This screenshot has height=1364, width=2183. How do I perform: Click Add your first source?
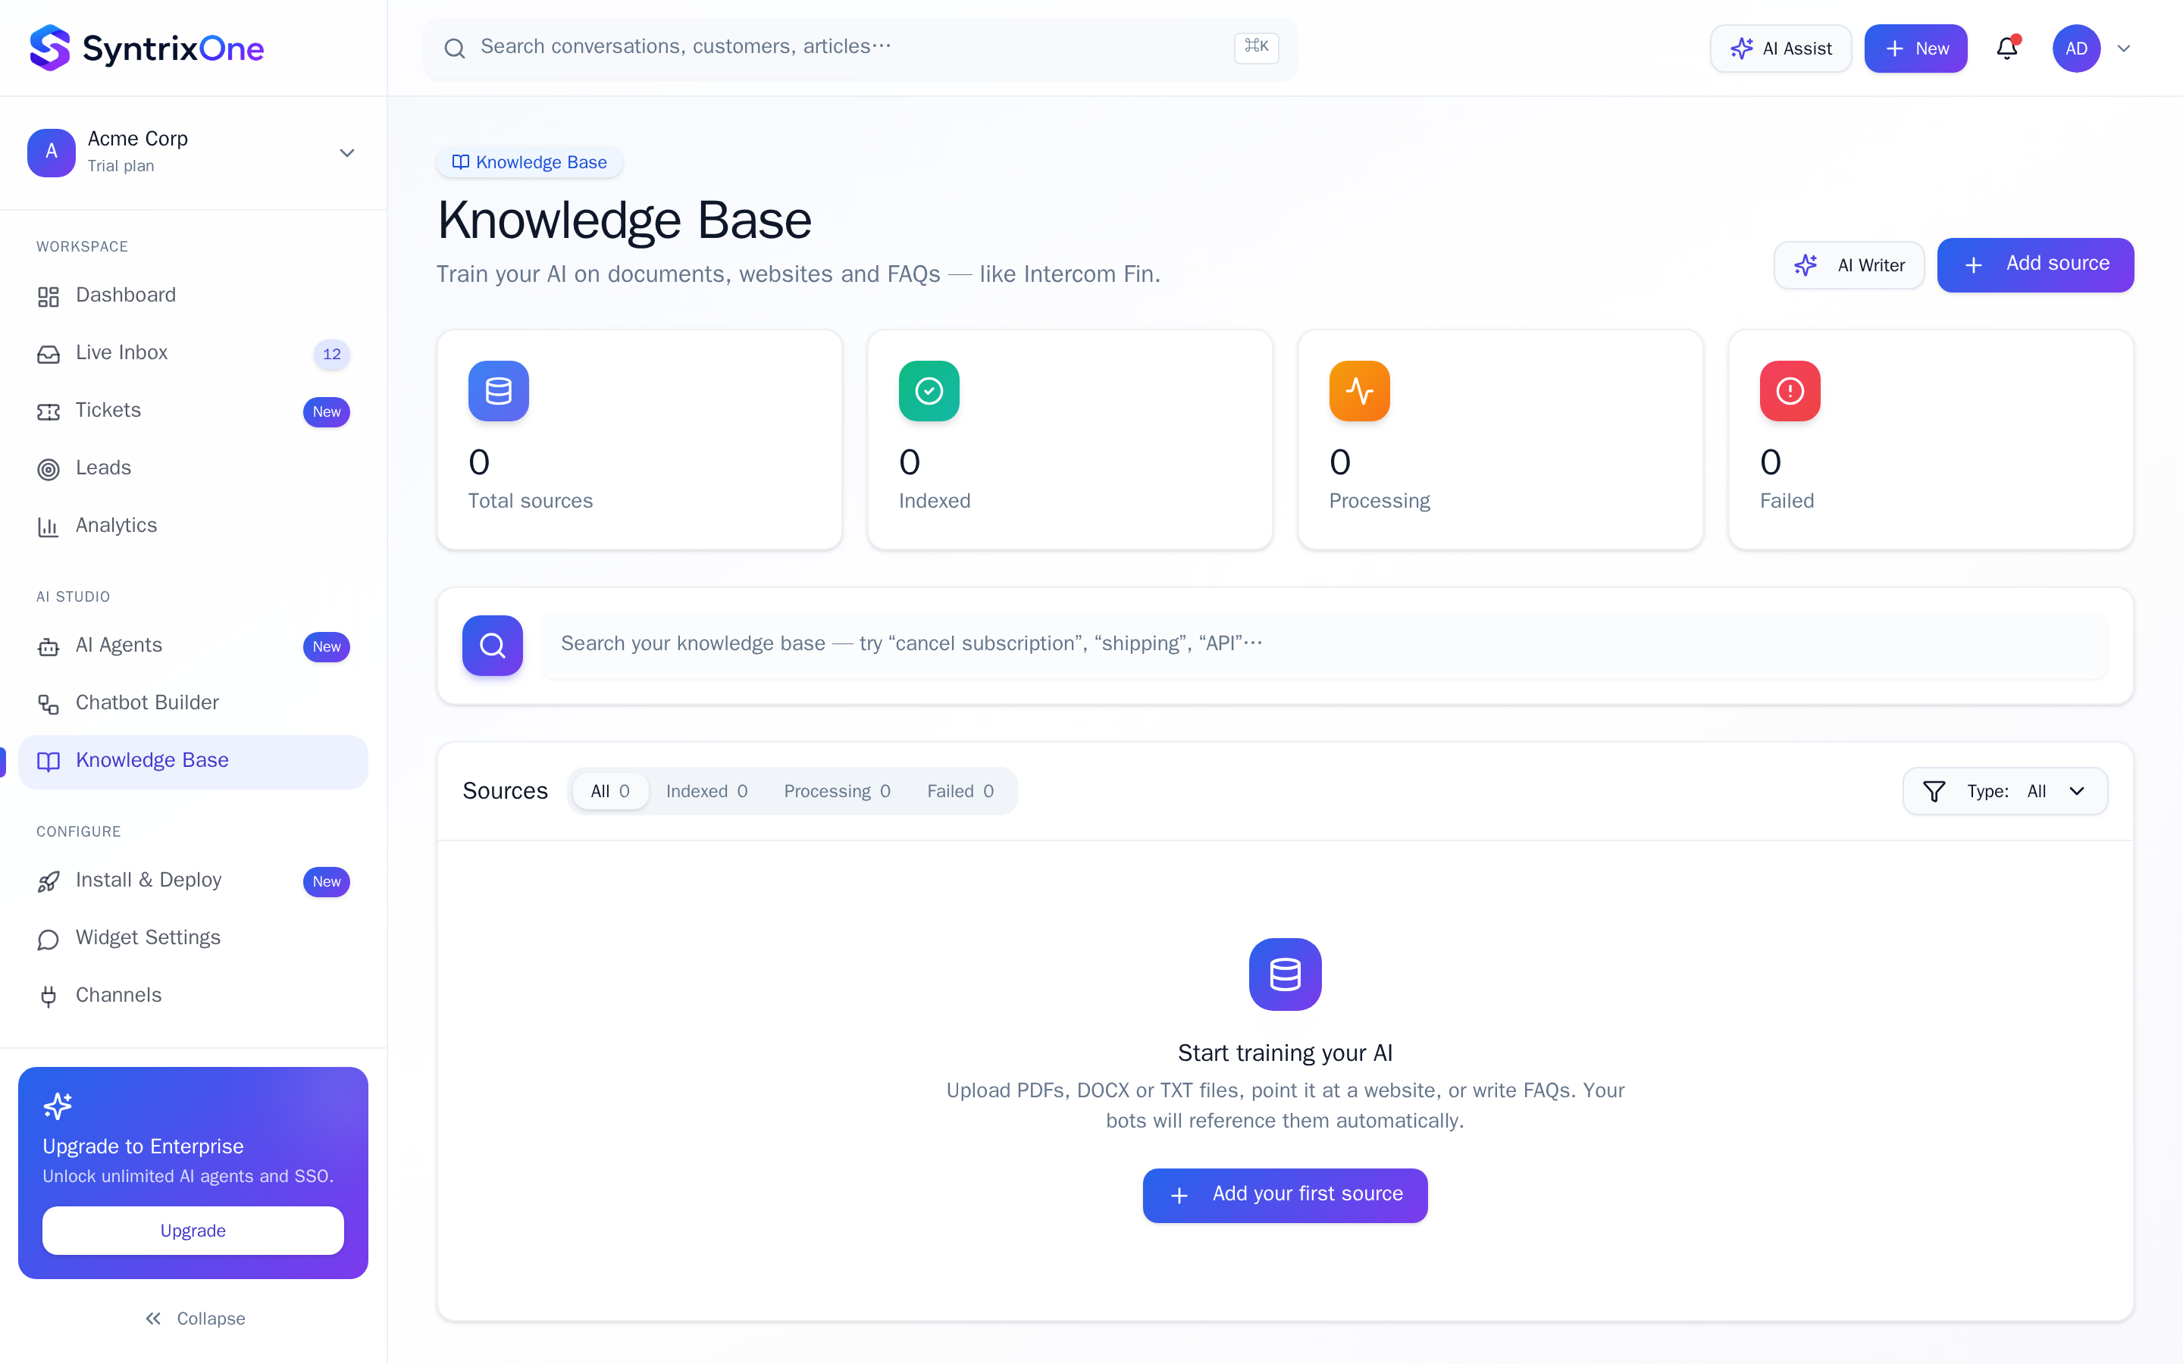point(1285,1195)
